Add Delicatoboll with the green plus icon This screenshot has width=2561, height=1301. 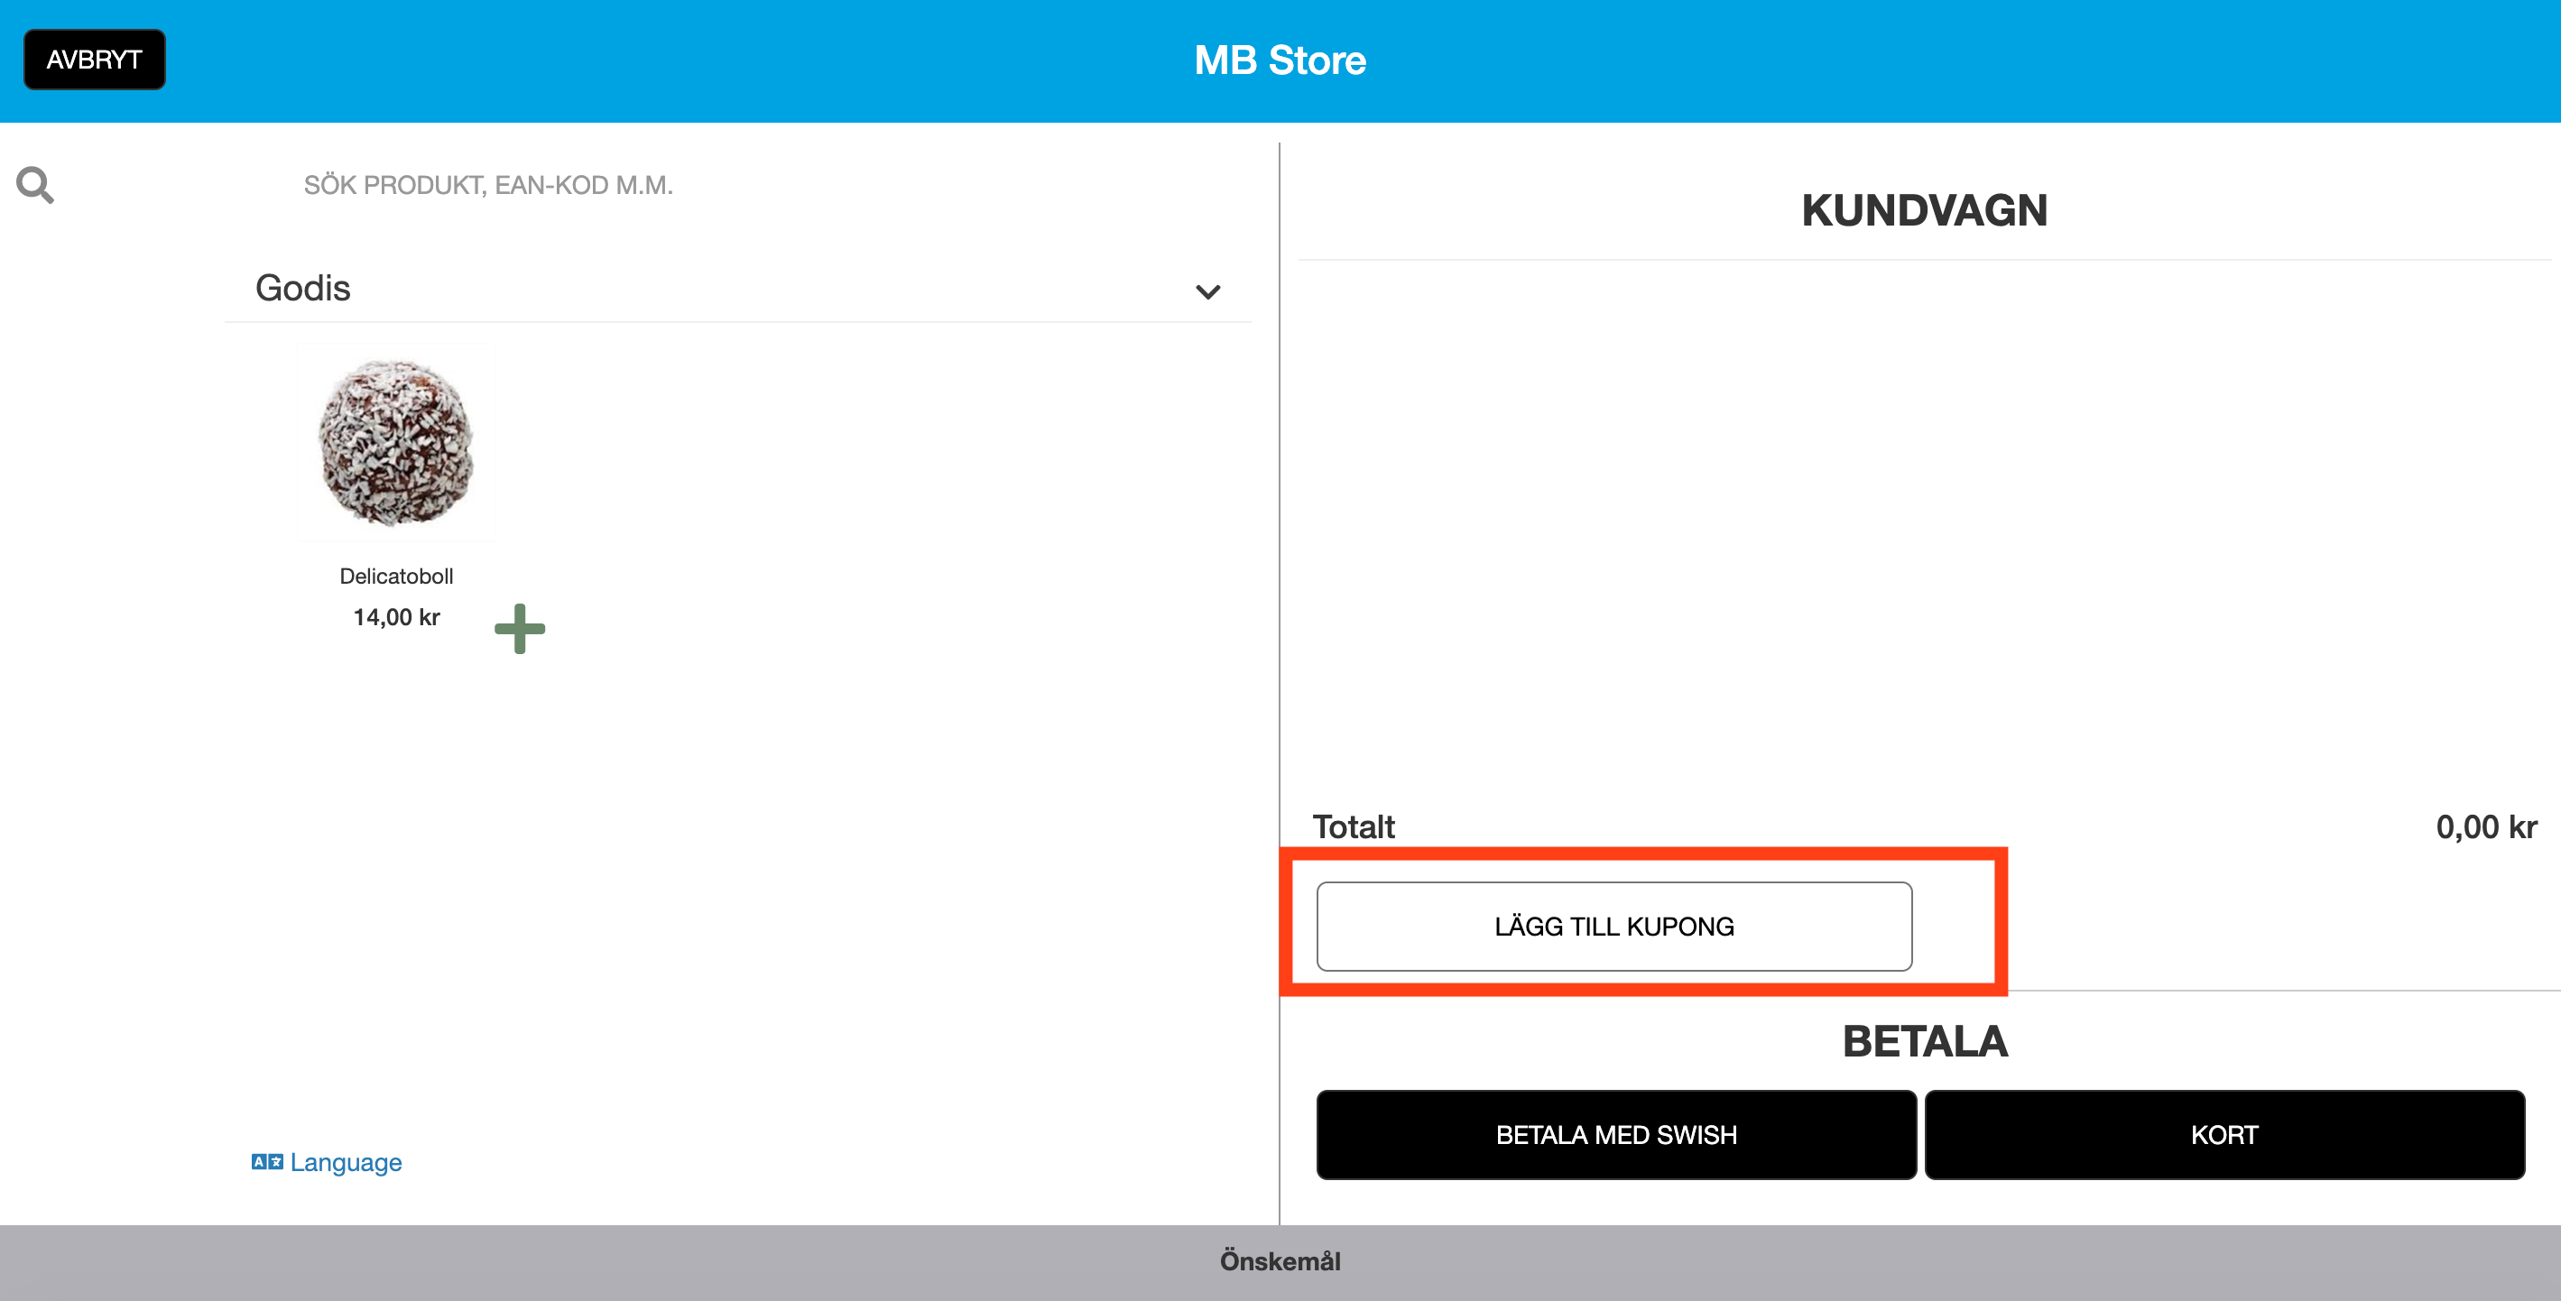(x=519, y=628)
